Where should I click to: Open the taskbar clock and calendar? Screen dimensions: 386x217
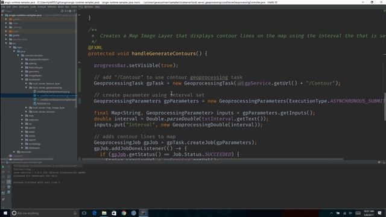tap(369, 213)
